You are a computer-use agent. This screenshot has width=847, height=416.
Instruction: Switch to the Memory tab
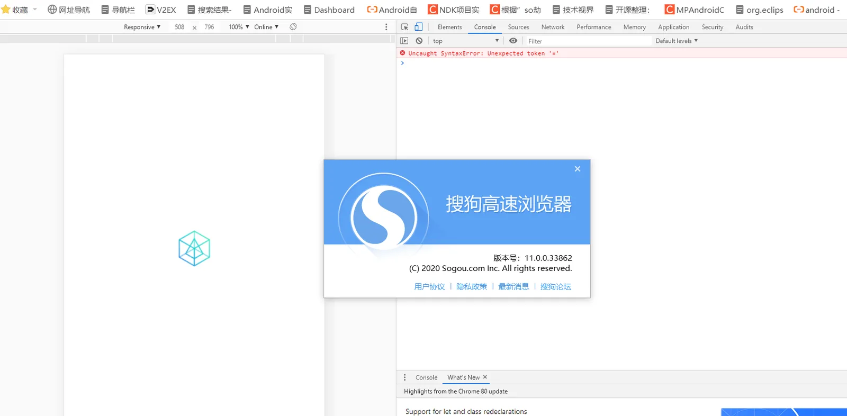[x=634, y=27]
